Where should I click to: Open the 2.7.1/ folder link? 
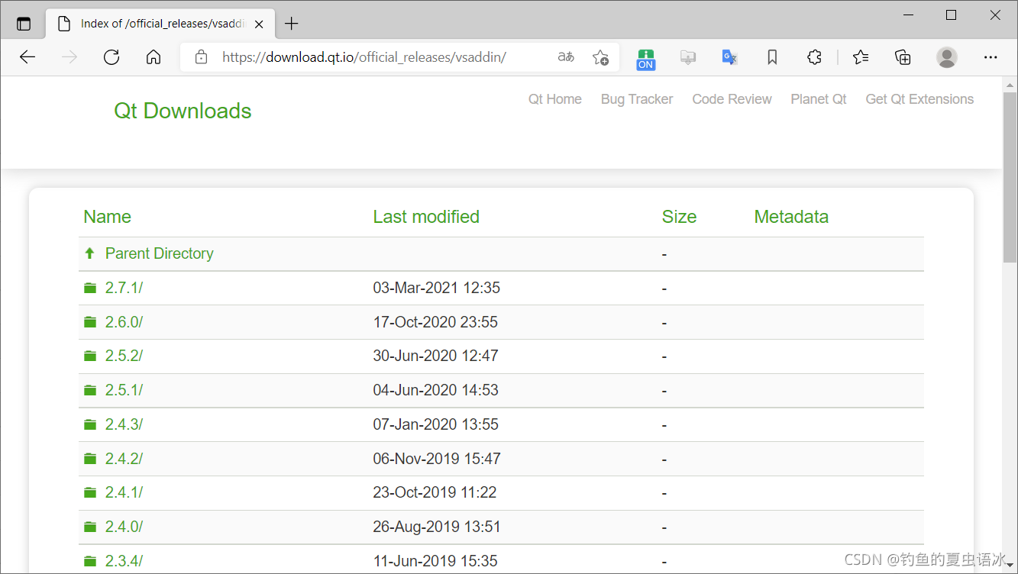tap(124, 288)
